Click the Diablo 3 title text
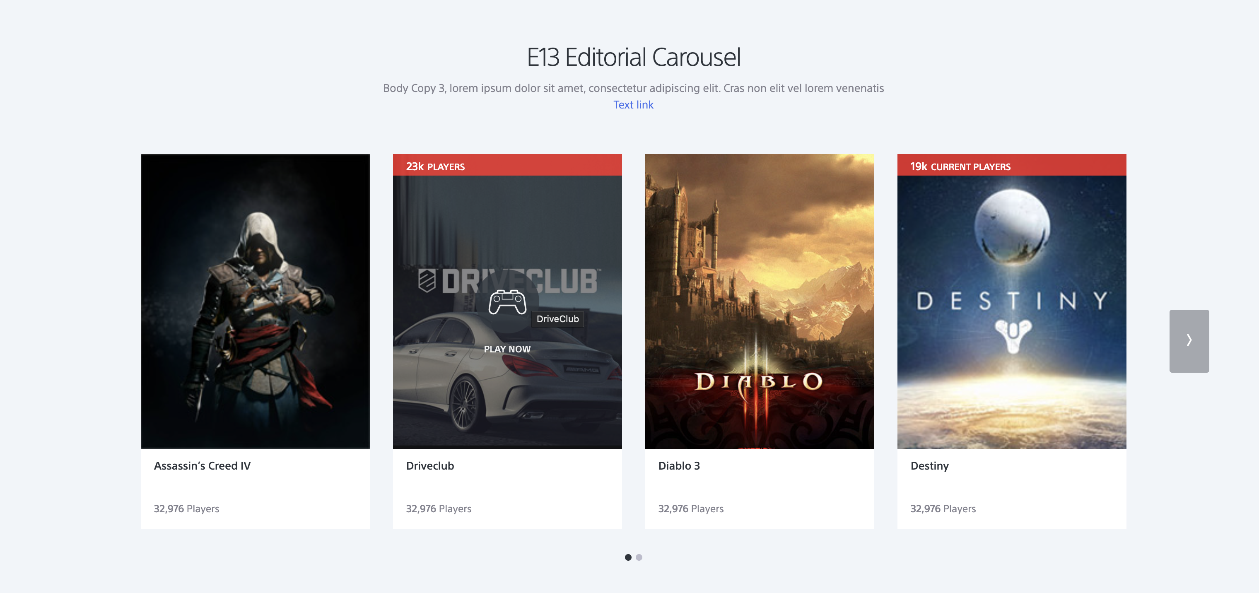The height and width of the screenshot is (593, 1259). point(679,465)
